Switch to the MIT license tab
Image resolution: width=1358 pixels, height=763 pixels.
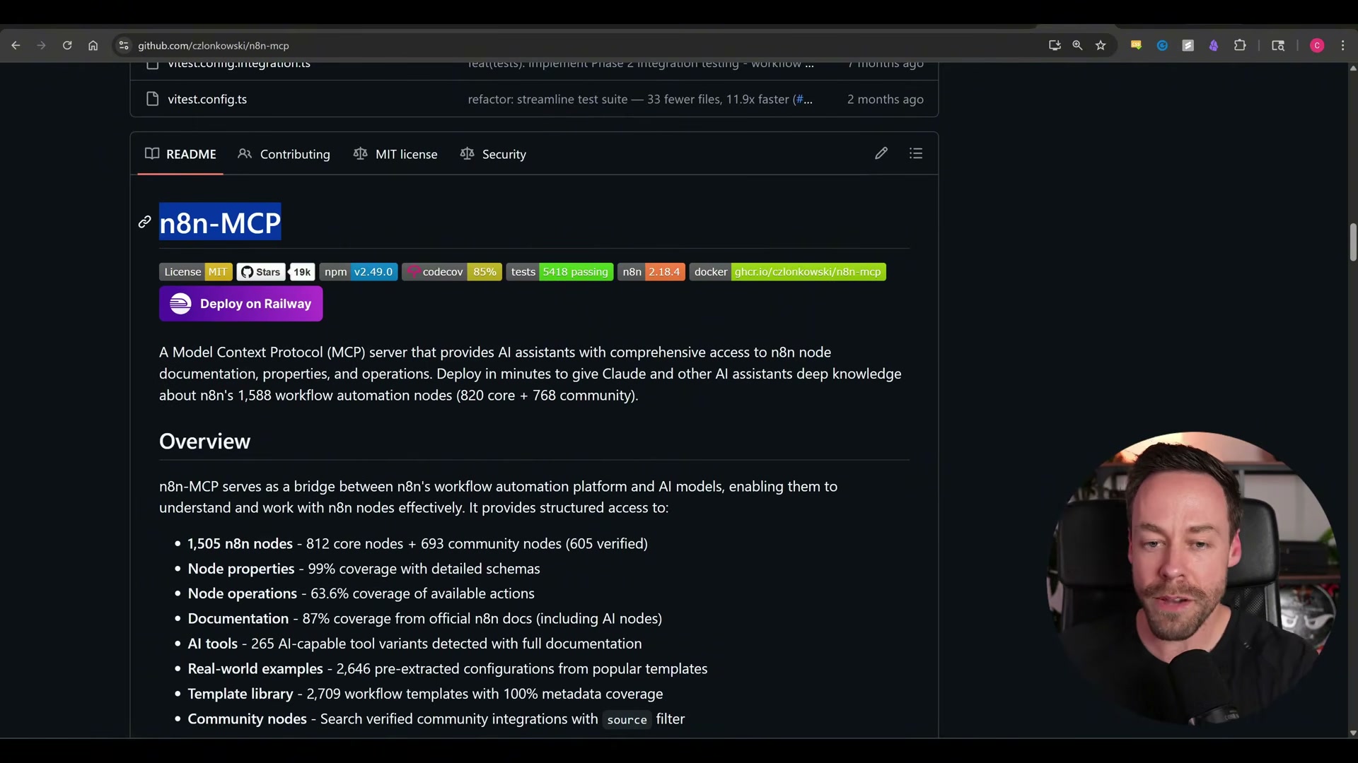click(x=396, y=154)
